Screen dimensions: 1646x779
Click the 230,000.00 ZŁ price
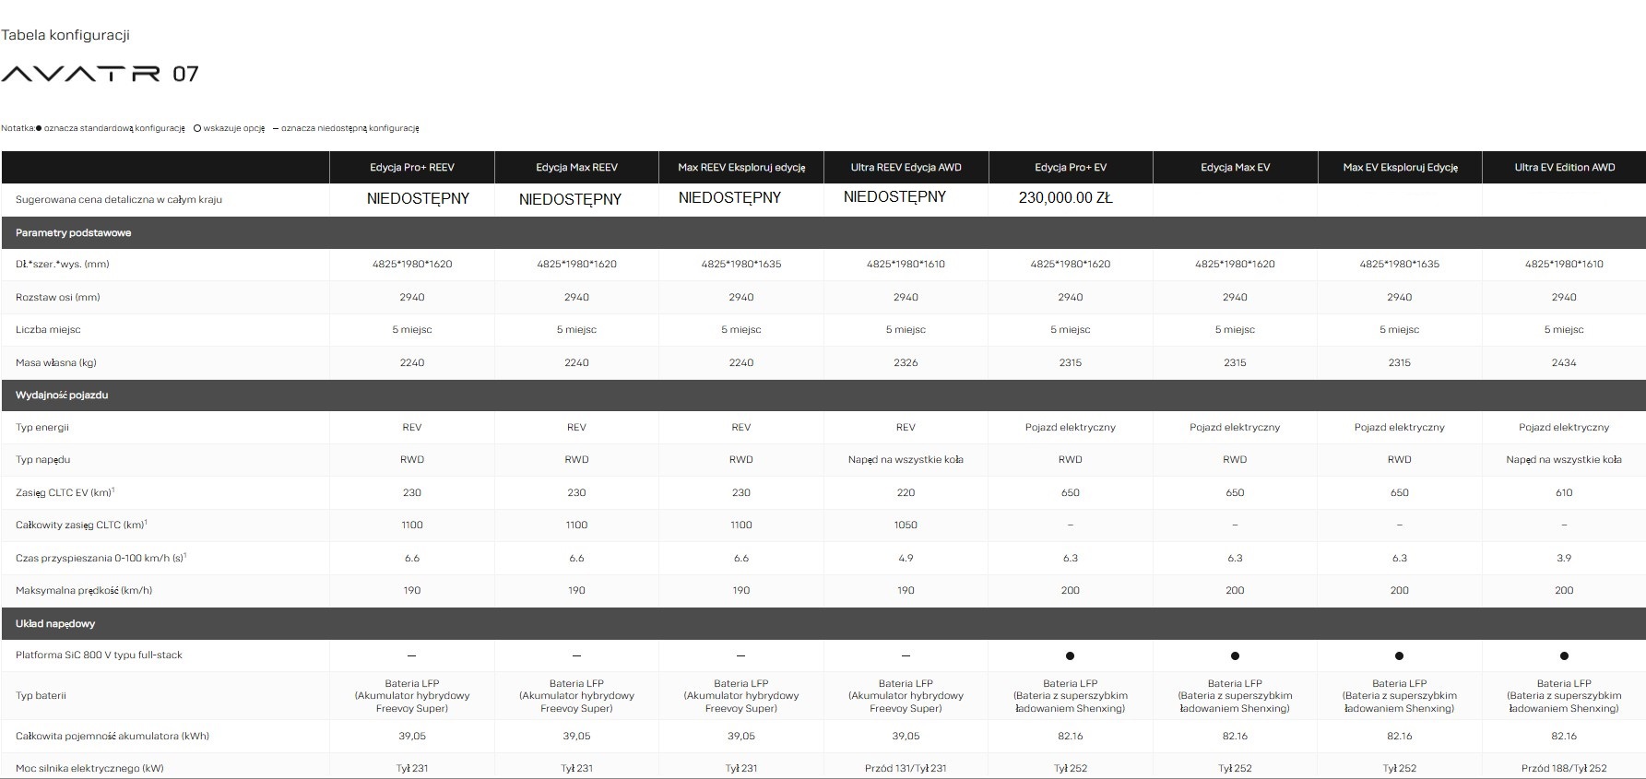pyautogui.click(x=1065, y=198)
